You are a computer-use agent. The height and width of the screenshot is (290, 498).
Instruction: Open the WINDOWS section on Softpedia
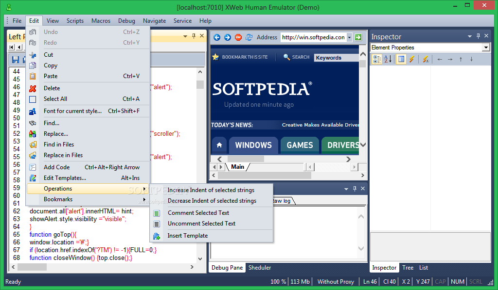tap(253, 145)
